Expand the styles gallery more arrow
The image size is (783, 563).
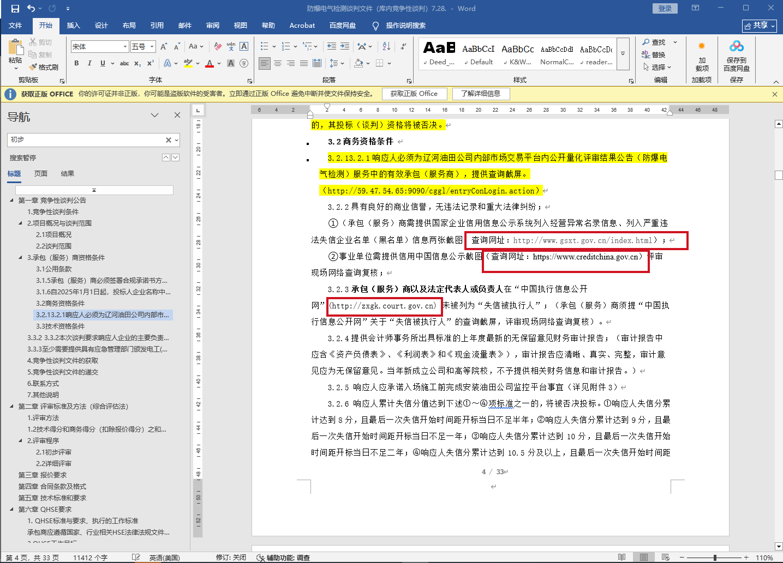(623, 54)
